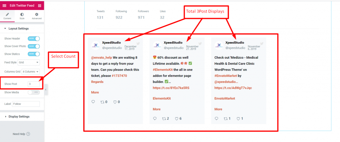Switch to the Content tab
Screen dimensions: 340x142
click(x=7, y=16)
